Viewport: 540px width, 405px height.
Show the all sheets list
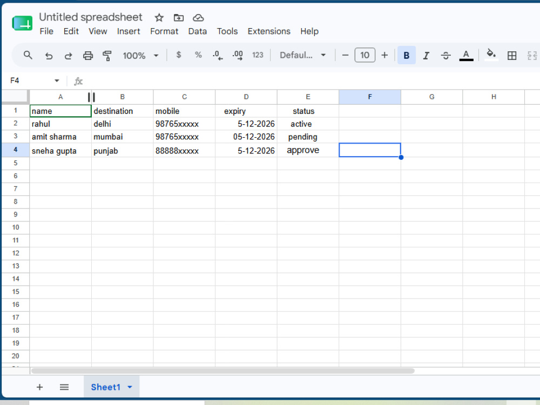coord(64,387)
